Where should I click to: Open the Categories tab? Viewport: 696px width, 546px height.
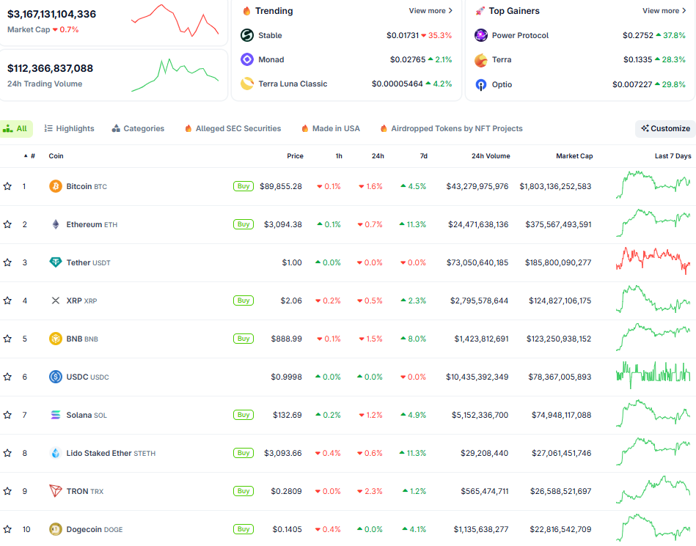[138, 128]
